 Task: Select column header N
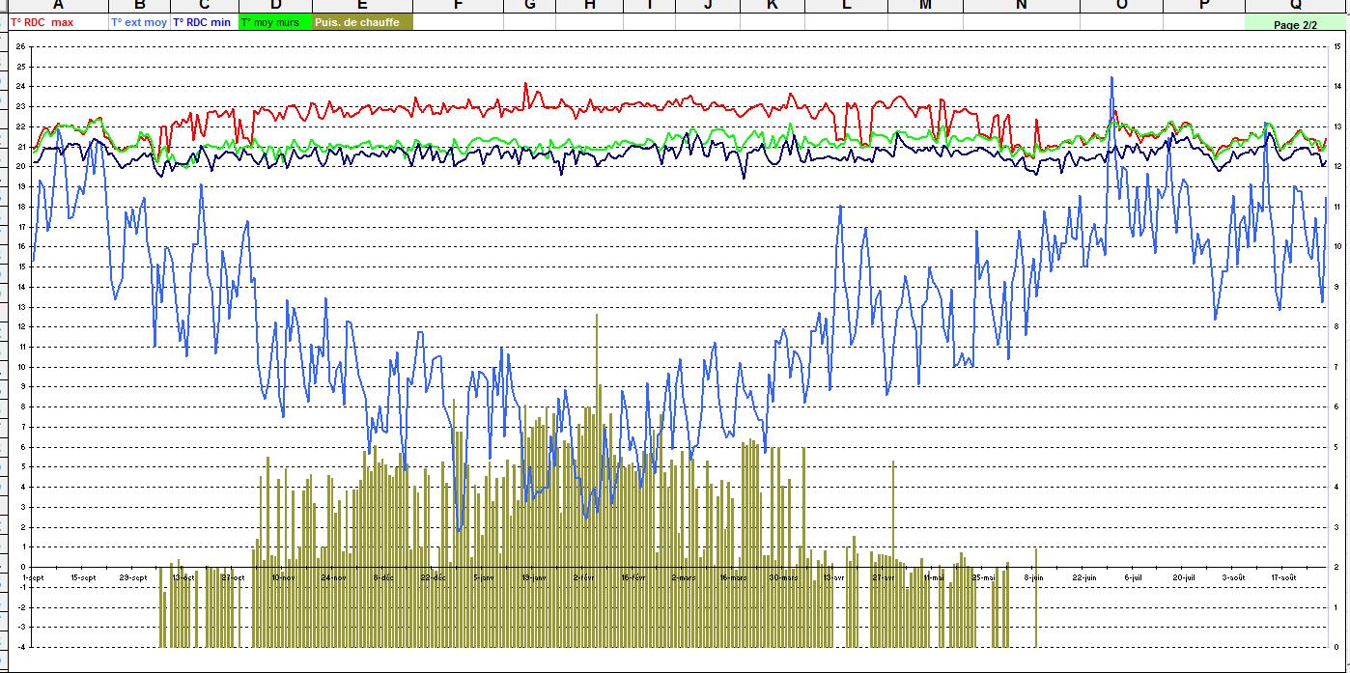(x=1022, y=5)
